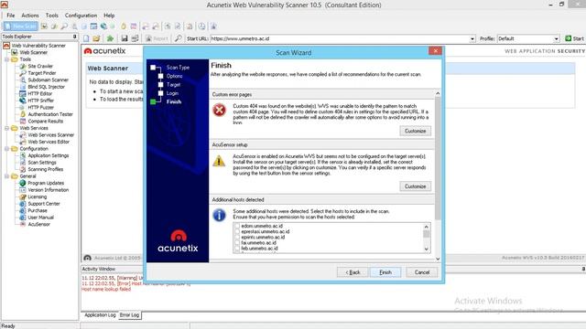This screenshot has width=586, height=329.
Task: Click the Start scan button
Action: point(574,38)
